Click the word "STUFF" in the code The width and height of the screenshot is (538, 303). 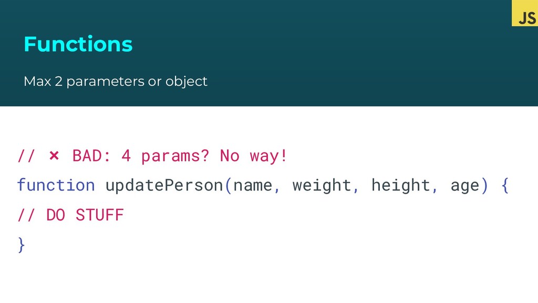[100, 215]
